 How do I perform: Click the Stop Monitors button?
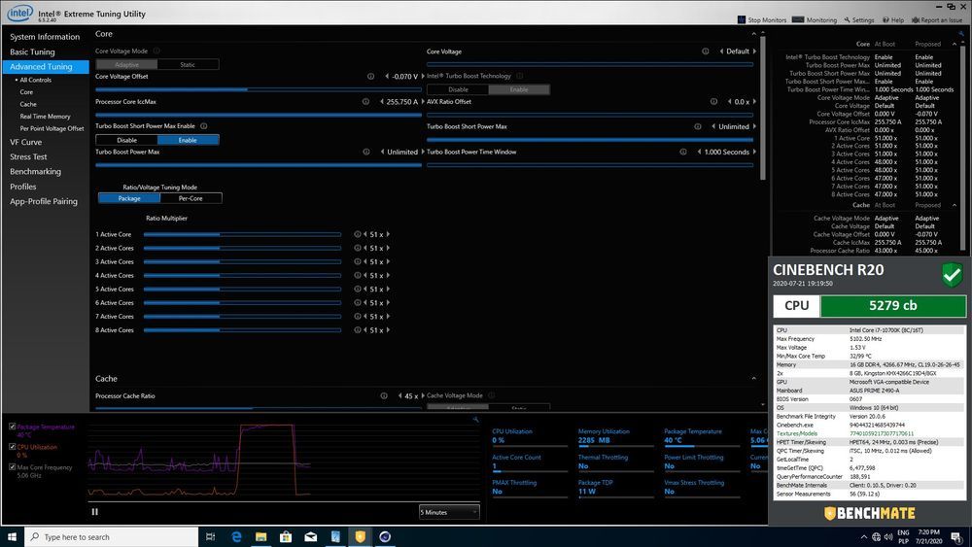click(x=762, y=19)
